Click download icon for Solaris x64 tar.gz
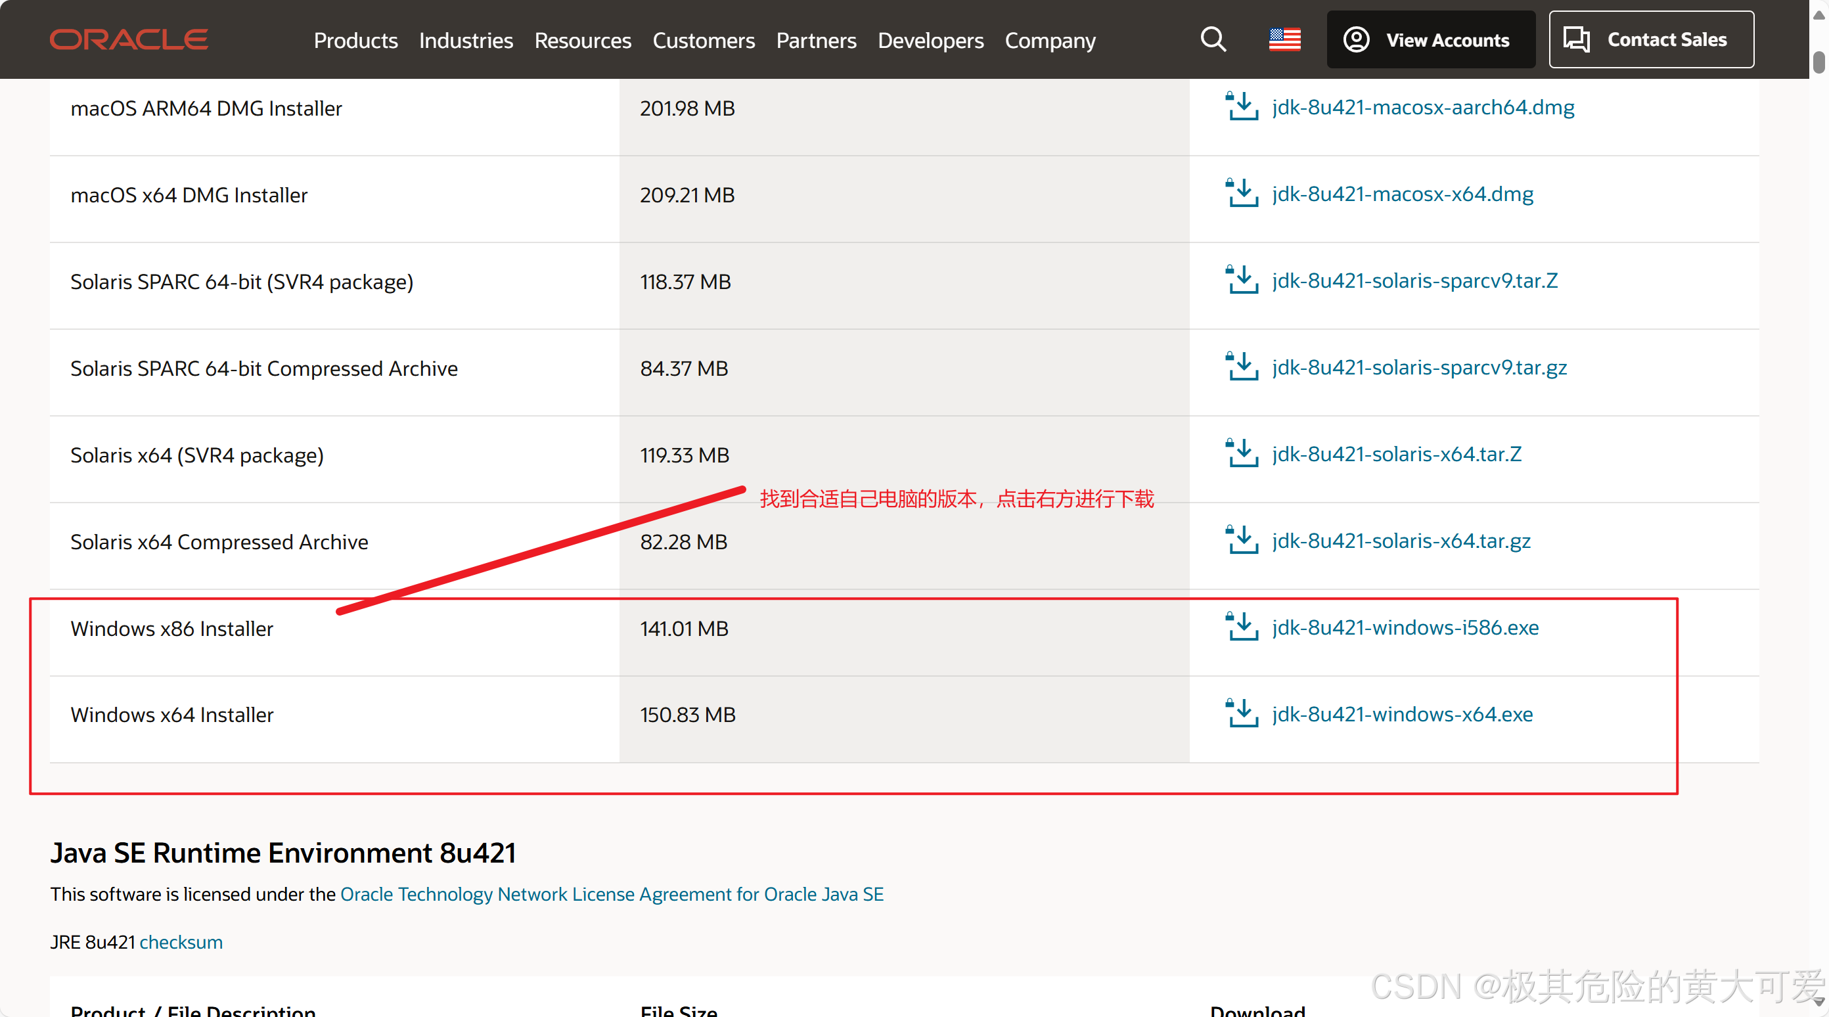 click(x=1241, y=541)
